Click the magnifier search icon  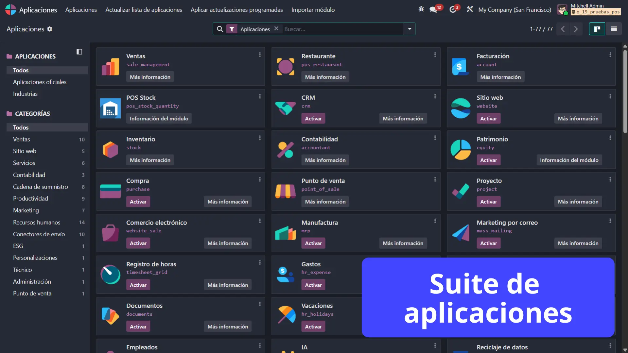click(x=220, y=29)
